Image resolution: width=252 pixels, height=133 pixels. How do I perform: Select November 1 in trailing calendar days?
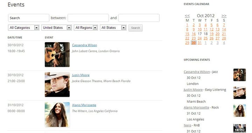tap(205, 43)
